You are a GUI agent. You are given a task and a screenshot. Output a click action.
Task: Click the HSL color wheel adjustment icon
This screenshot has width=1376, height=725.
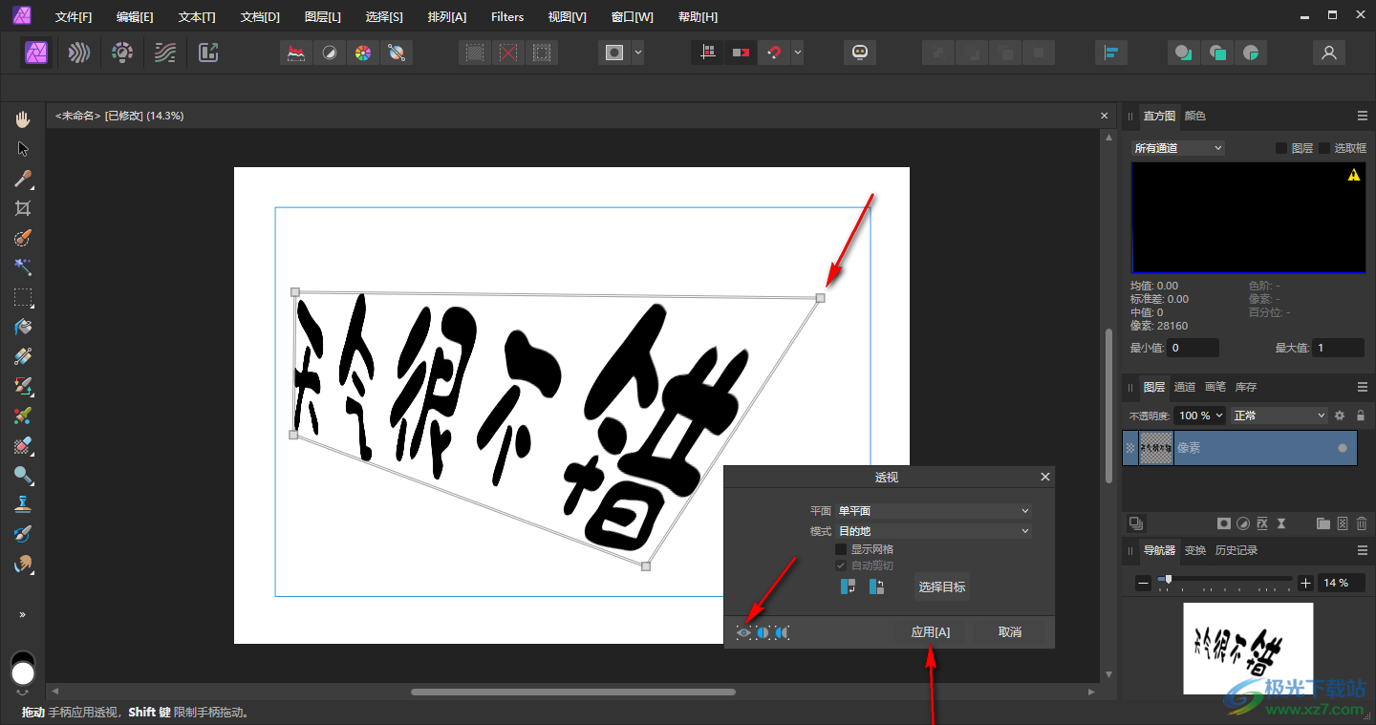(x=362, y=53)
